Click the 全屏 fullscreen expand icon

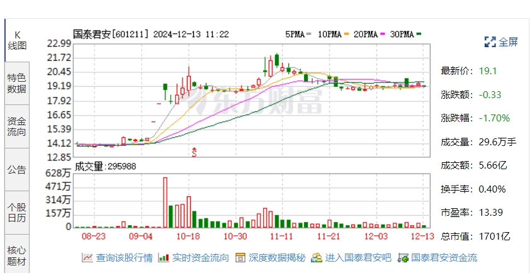(490, 42)
